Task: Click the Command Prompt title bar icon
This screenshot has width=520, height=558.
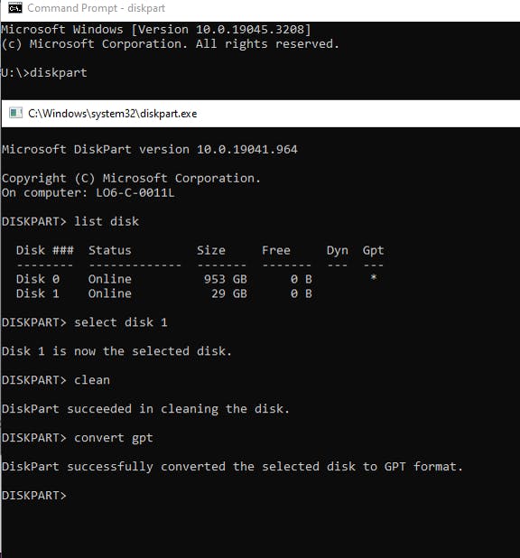Action: click(x=15, y=8)
